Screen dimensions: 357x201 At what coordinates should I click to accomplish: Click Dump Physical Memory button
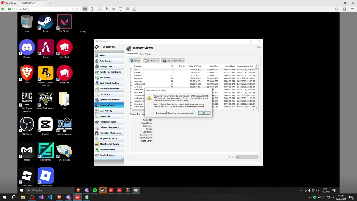[173, 61]
